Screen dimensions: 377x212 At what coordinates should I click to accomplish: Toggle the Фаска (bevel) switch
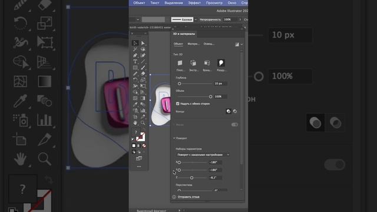coord(234,124)
